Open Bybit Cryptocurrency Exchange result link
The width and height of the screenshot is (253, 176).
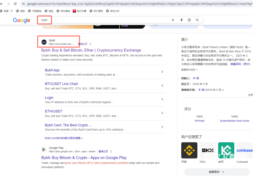click(x=91, y=50)
